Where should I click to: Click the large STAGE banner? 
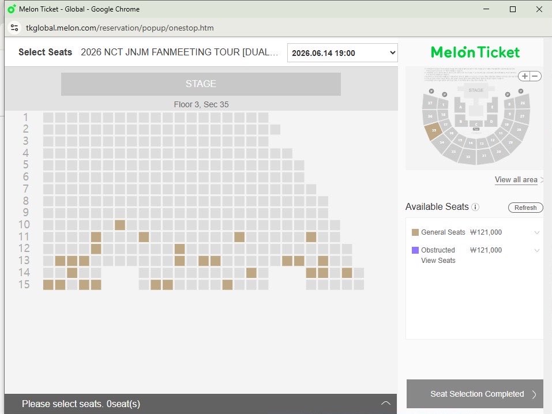(x=201, y=84)
